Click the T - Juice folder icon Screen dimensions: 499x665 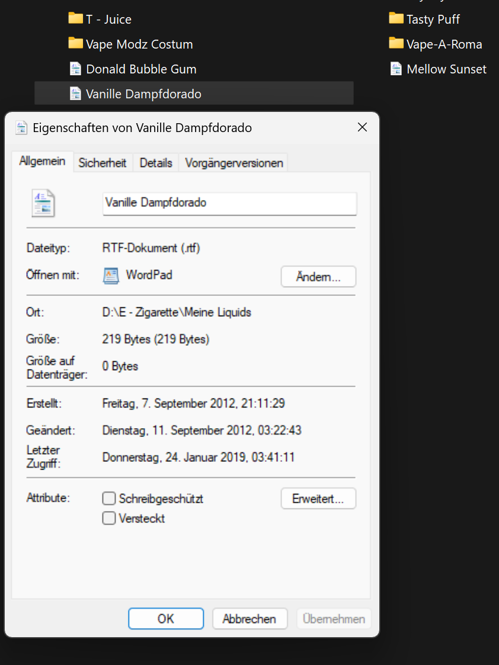75,18
